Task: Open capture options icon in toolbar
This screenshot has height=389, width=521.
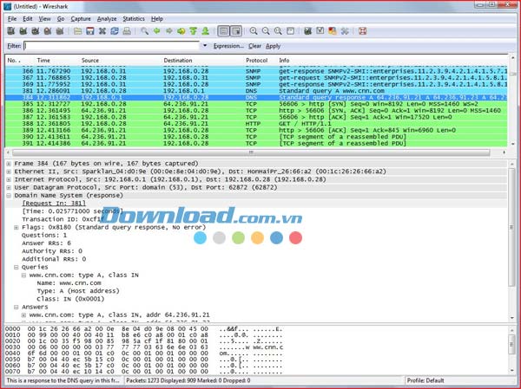Action: 23,31
